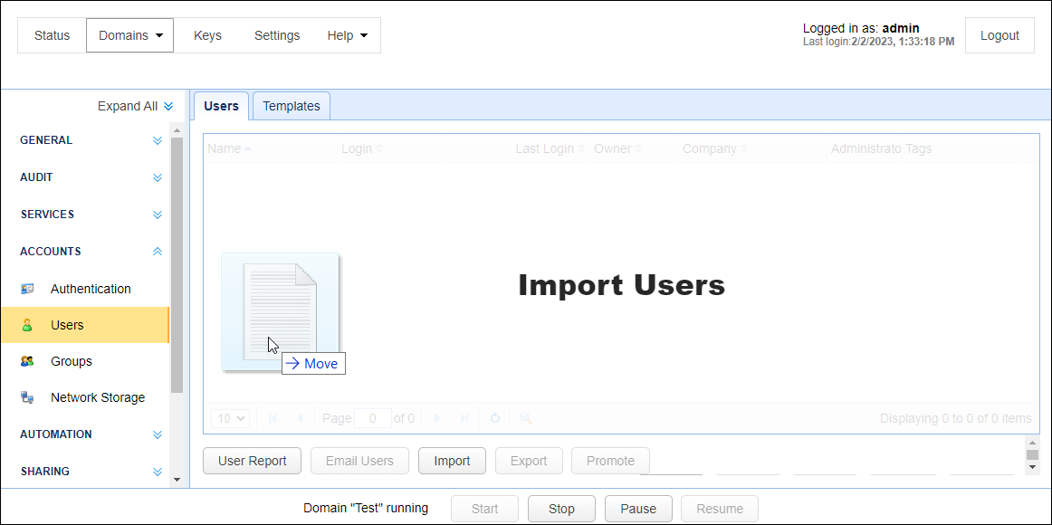The height and width of the screenshot is (525, 1052).
Task: Click the User Report button
Action: coord(252,461)
